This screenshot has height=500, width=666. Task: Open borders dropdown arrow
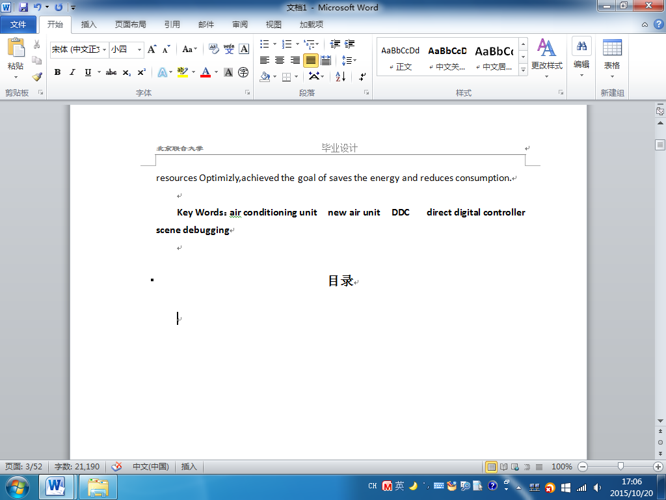[x=297, y=77]
